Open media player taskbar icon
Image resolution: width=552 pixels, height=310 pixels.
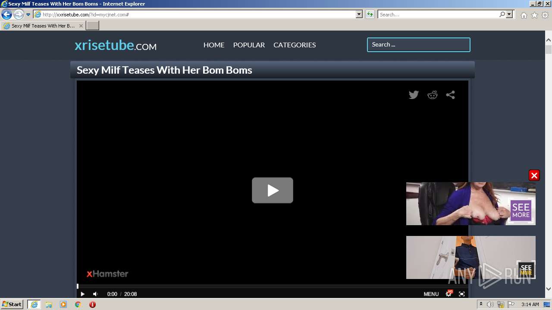point(63,304)
